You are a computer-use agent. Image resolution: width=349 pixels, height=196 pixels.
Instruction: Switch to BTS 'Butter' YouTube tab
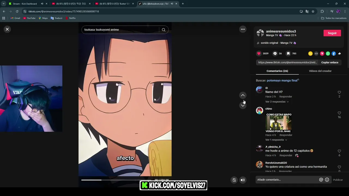[x=114, y=4]
